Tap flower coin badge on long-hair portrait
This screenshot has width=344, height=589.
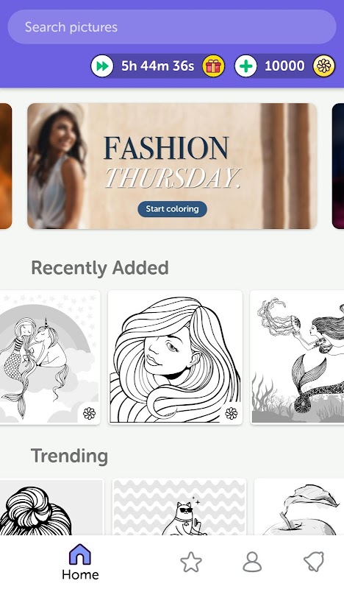click(232, 414)
